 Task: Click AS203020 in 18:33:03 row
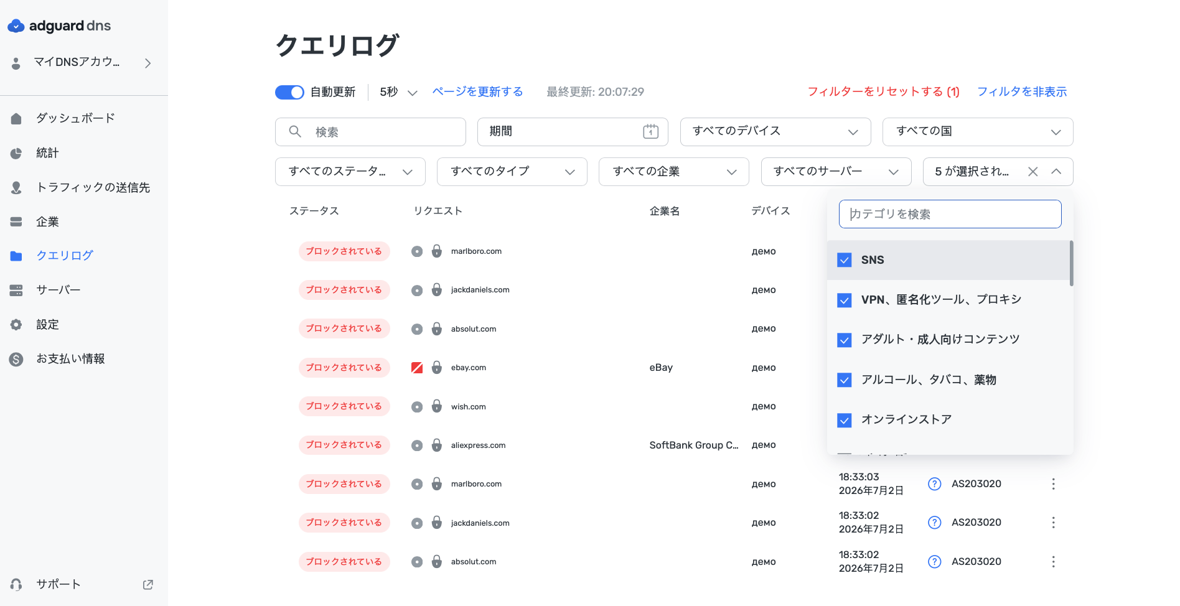976,484
